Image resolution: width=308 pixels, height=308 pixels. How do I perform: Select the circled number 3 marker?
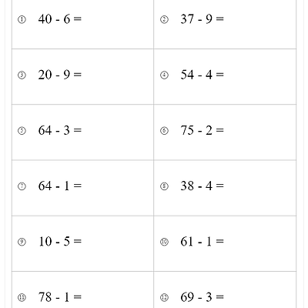(22, 75)
